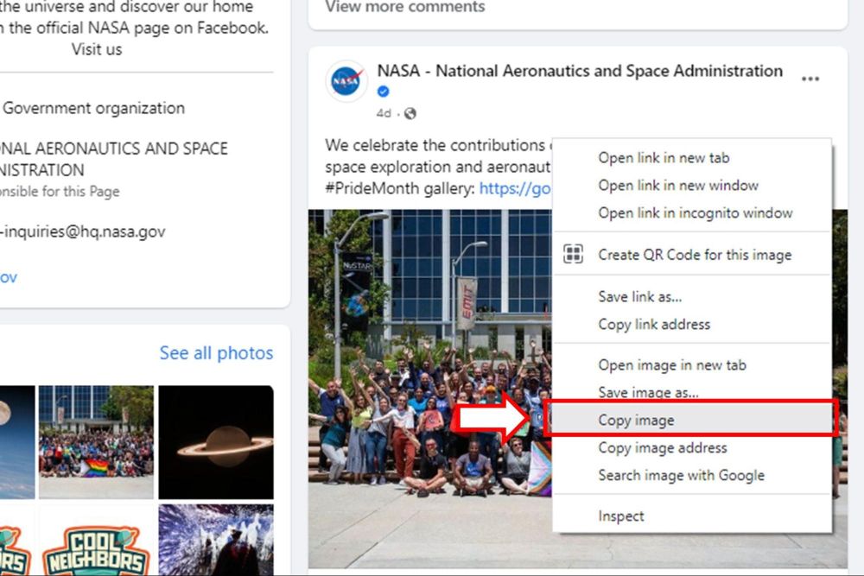Viewport: 864px width, 576px height.
Task: Open the Cool Neighbors logo thumbnail
Action: [96, 540]
